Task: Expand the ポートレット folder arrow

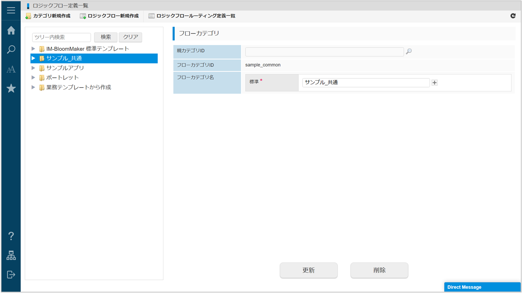Action: [x=33, y=78]
